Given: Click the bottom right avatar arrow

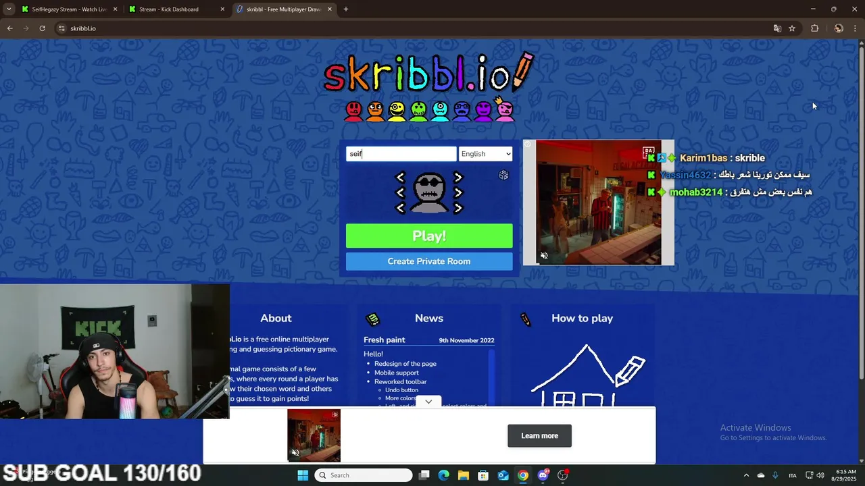Looking at the screenshot, I should [458, 208].
